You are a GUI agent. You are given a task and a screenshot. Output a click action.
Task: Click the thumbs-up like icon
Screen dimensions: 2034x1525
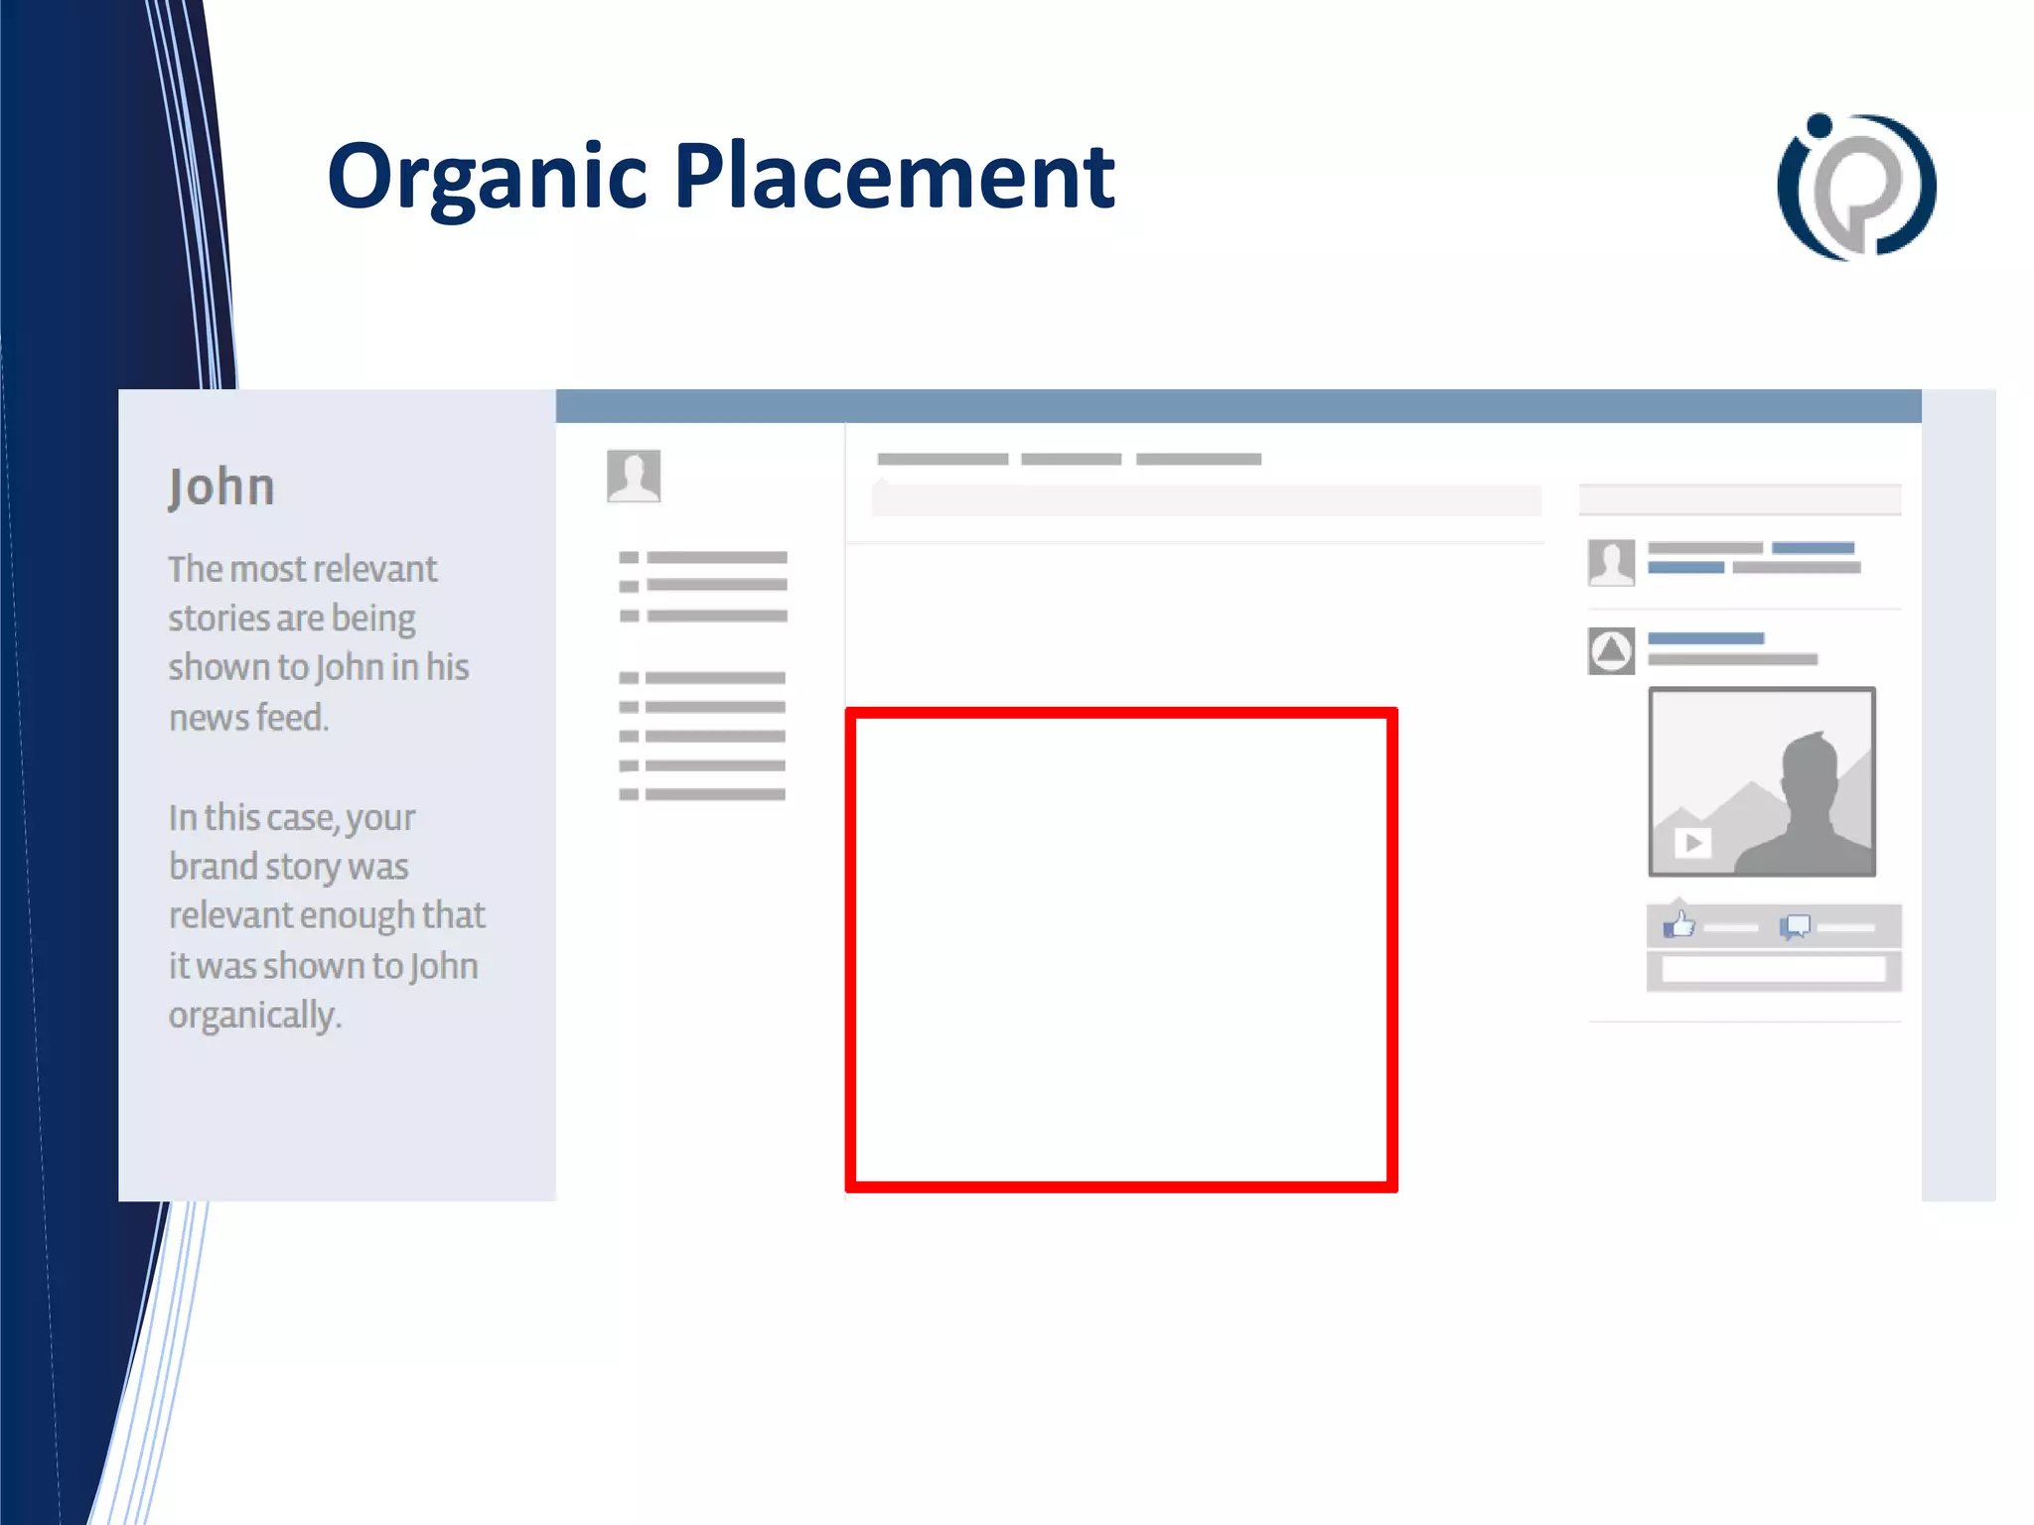tap(1679, 925)
